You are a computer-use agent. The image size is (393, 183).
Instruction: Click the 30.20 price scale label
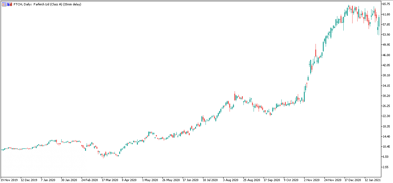pyautogui.click(x=386, y=96)
